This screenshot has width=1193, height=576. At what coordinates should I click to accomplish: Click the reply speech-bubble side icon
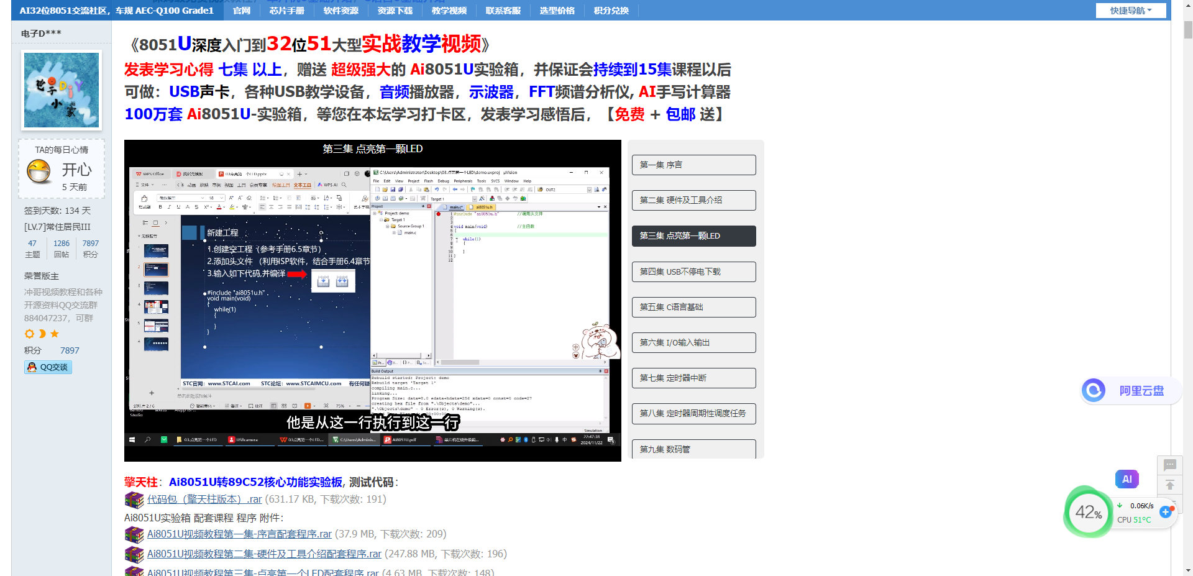coord(1170,465)
